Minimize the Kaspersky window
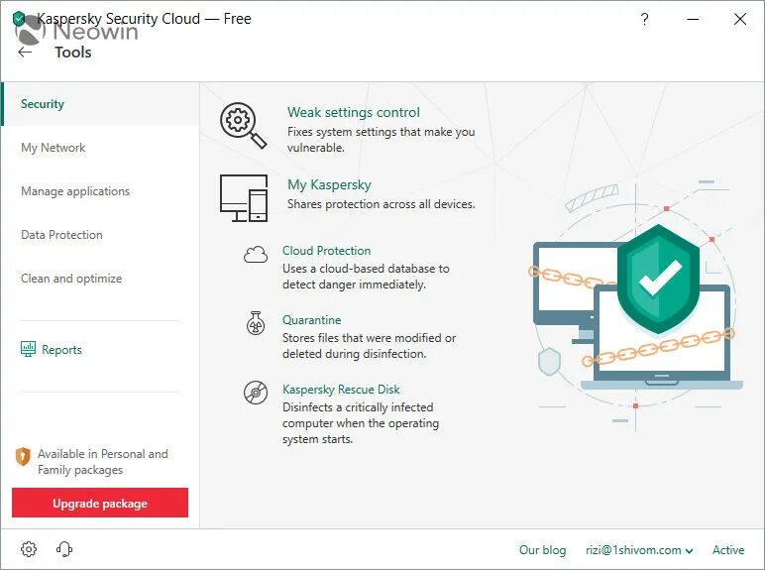Image resolution: width=765 pixels, height=570 pixels. point(693,19)
